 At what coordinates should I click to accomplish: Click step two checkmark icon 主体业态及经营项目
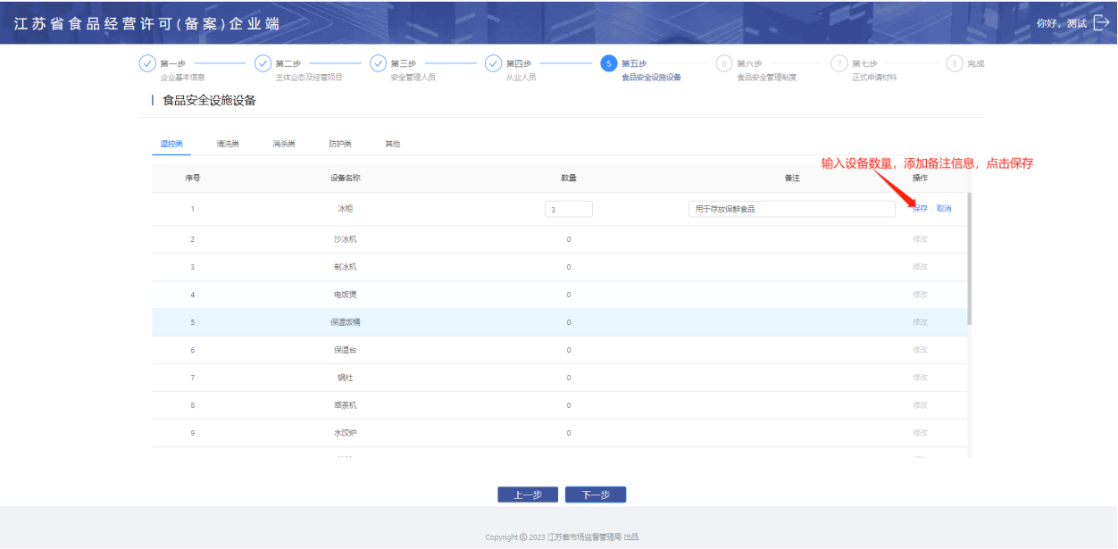click(x=263, y=63)
